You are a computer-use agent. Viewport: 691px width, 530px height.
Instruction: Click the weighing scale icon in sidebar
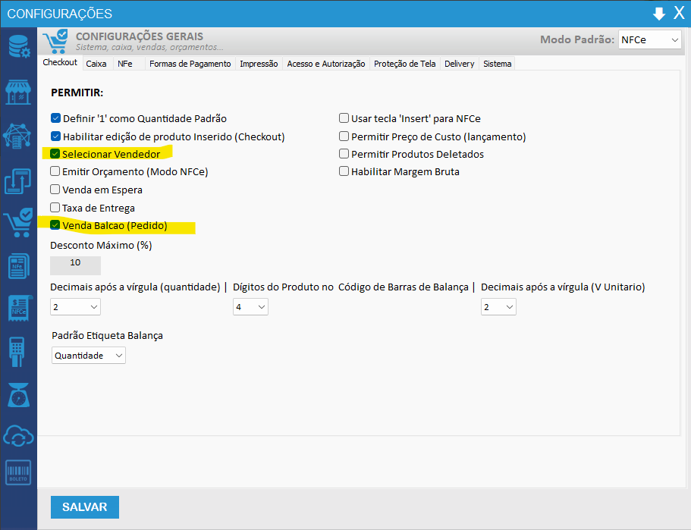tap(18, 394)
